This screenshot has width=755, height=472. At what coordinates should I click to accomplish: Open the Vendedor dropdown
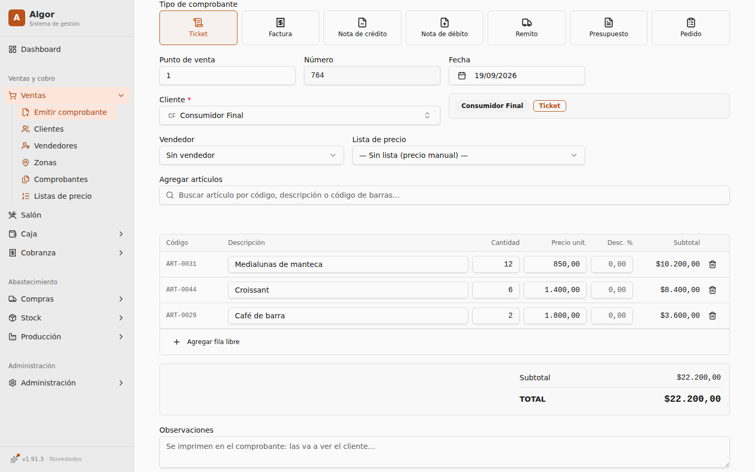pos(252,155)
